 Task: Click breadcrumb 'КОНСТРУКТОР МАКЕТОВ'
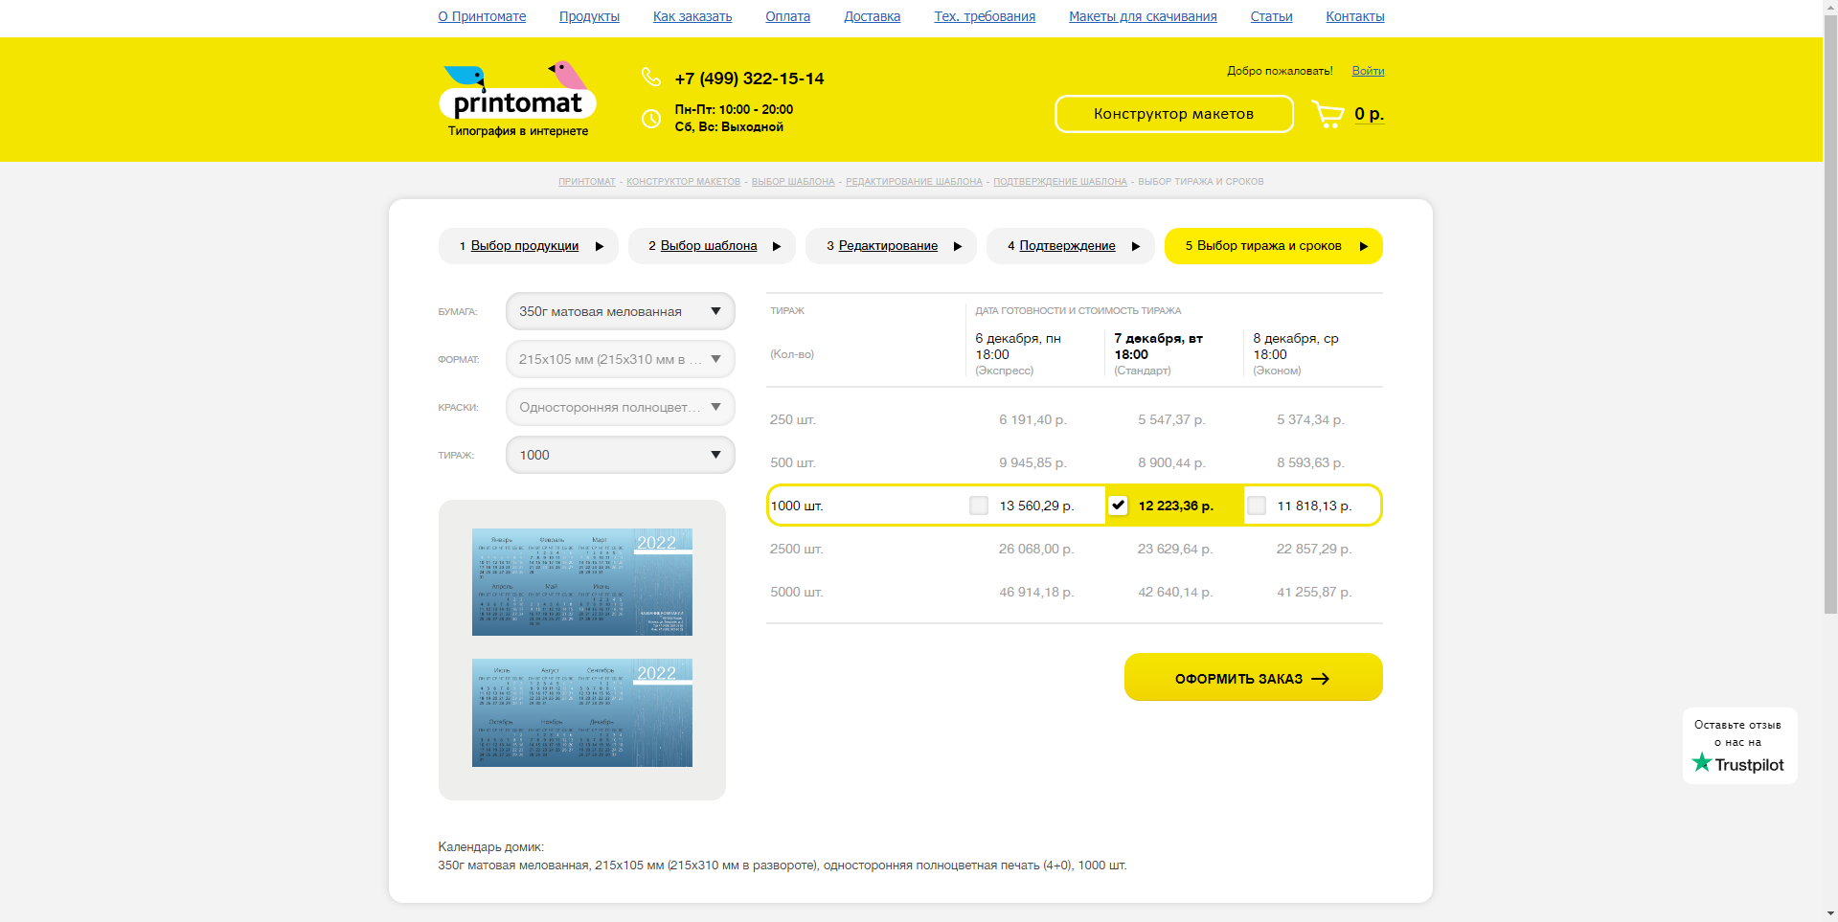[683, 182]
